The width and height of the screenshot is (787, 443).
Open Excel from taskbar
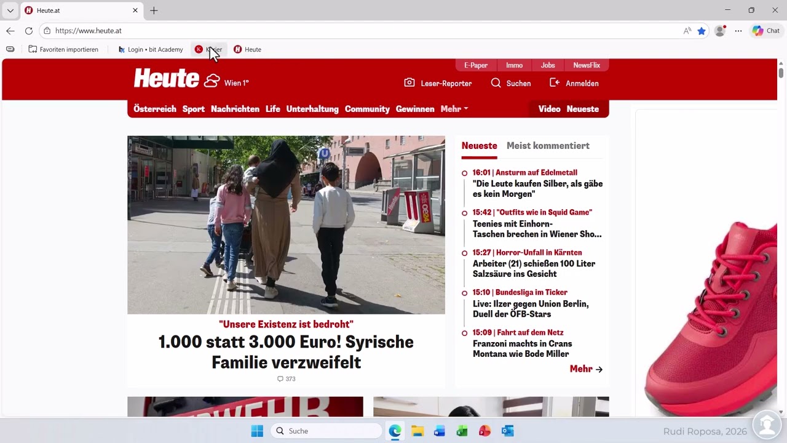pos(462,431)
